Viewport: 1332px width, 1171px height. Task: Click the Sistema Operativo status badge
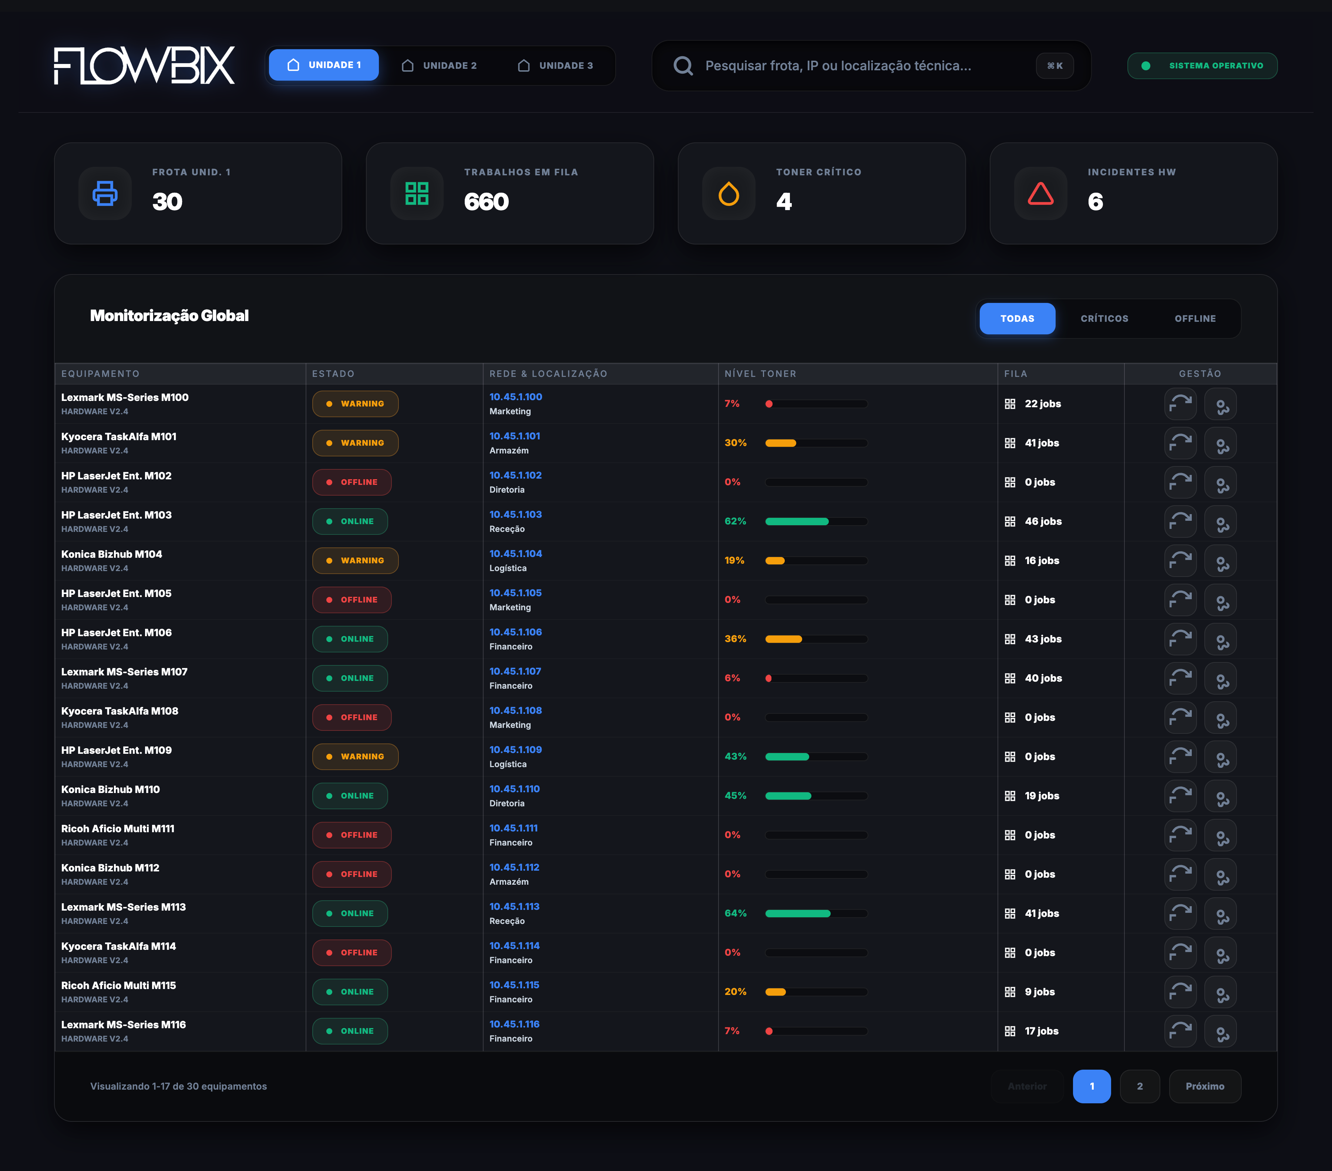point(1202,66)
